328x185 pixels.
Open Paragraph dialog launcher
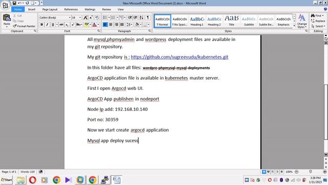[150, 31]
